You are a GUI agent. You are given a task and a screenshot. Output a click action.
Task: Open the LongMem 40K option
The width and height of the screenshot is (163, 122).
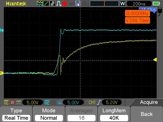click(x=114, y=114)
